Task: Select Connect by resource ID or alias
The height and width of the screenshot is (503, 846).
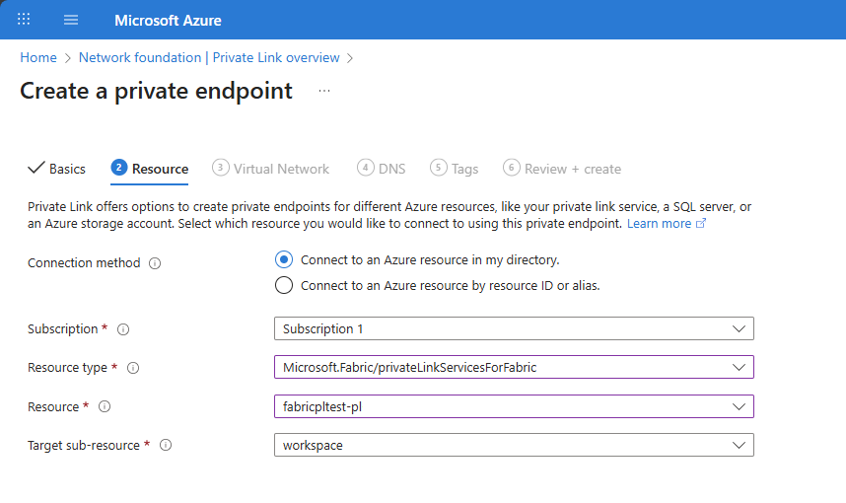Action: tap(284, 285)
